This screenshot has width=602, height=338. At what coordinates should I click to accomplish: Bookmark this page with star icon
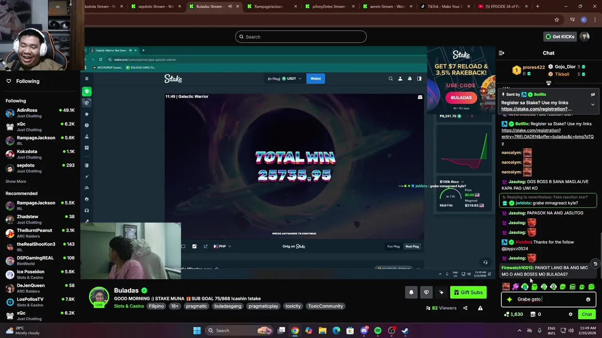(557, 20)
